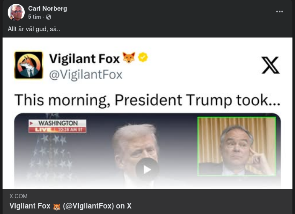The width and height of the screenshot is (295, 214).
Task: Click the fox emoji in the link title
Action: [57, 207]
